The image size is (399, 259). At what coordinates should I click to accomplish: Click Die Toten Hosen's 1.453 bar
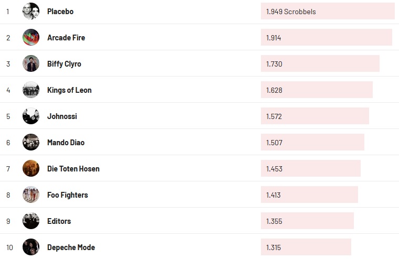pos(310,168)
